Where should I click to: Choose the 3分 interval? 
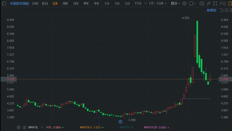[117, 3]
